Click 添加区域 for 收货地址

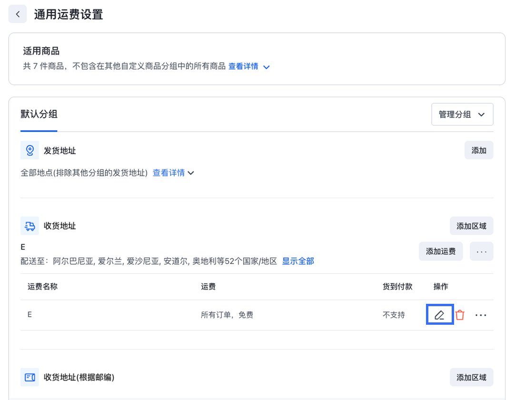pos(471,226)
